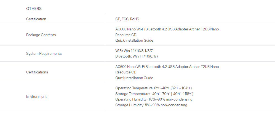Image resolution: width=275 pixels, height=120 pixels.
Task: Select the Package Contents row label
Action: tap(41, 35)
